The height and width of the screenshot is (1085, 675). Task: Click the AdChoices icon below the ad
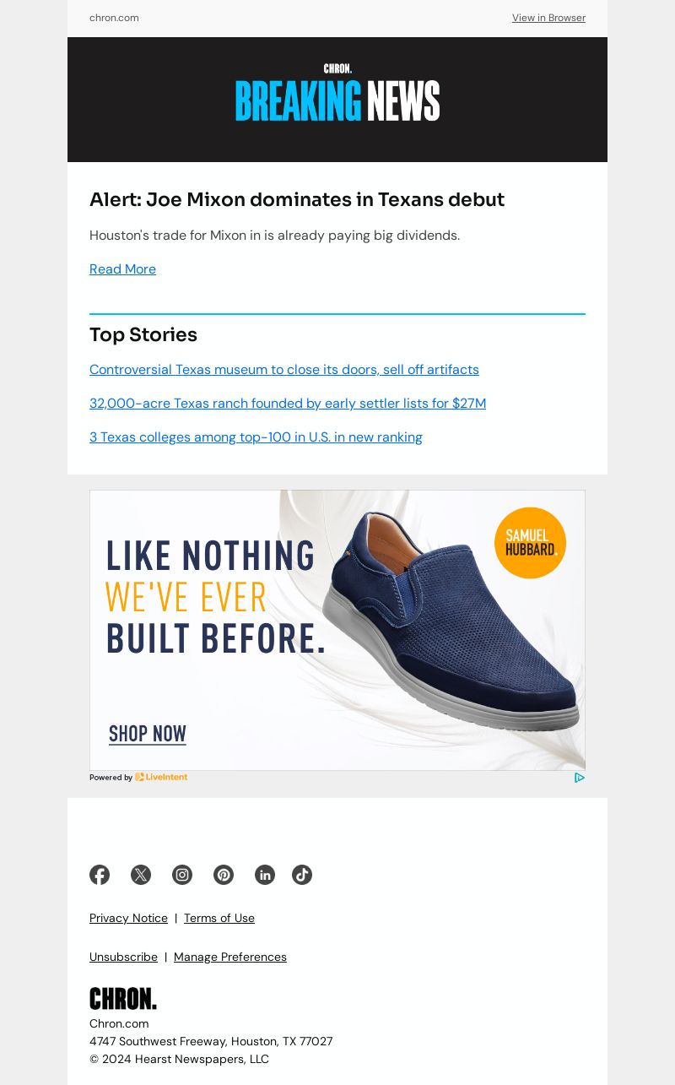pyautogui.click(x=580, y=778)
